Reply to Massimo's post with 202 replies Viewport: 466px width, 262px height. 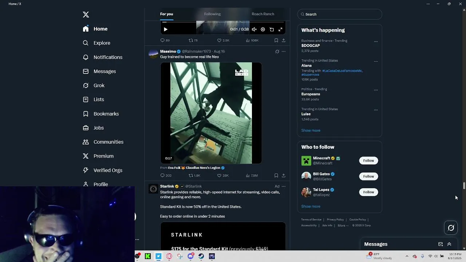tap(166, 175)
